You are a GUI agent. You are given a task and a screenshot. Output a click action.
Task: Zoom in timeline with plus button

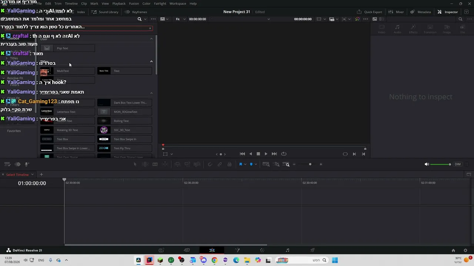[x=321, y=164]
